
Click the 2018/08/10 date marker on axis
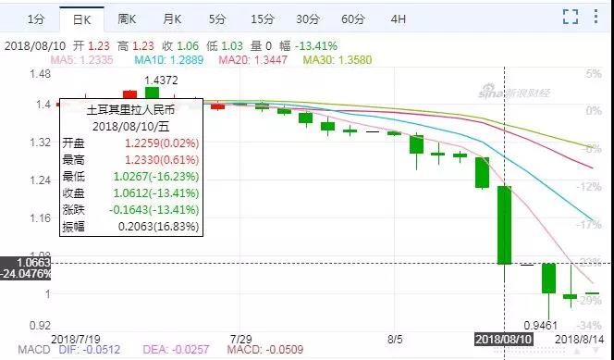coord(504,340)
